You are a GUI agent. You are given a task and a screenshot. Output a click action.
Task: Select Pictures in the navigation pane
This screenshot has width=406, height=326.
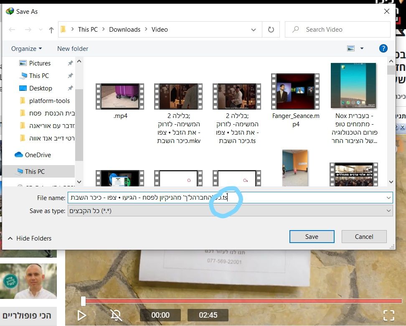[40, 63]
